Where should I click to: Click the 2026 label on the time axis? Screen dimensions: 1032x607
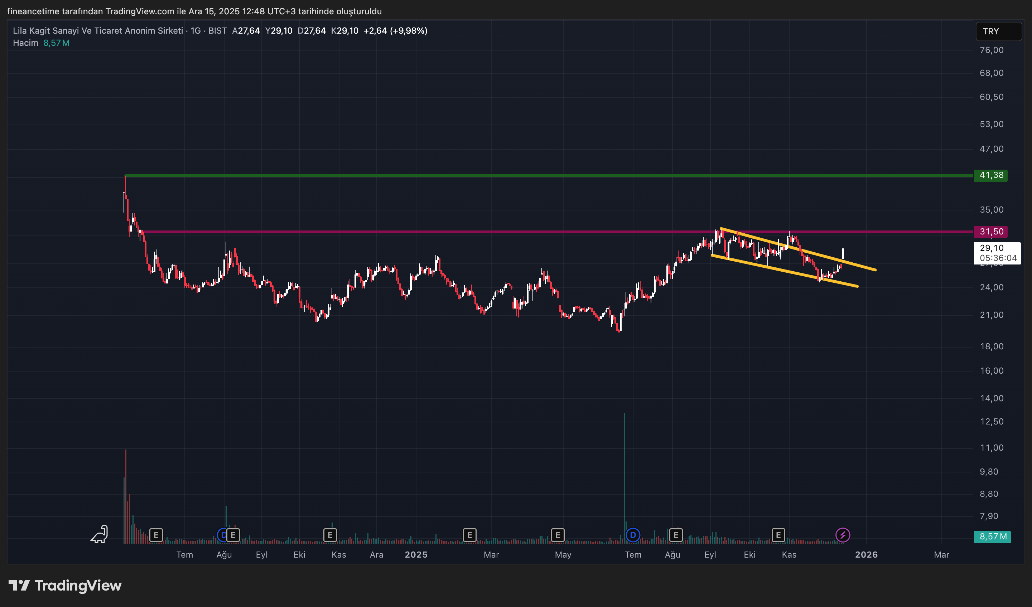(x=866, y=555)
